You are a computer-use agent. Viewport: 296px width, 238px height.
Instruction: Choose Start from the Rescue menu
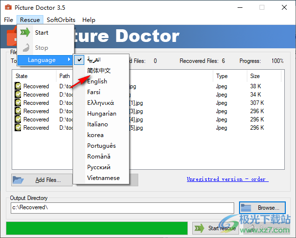pos(45,33)
